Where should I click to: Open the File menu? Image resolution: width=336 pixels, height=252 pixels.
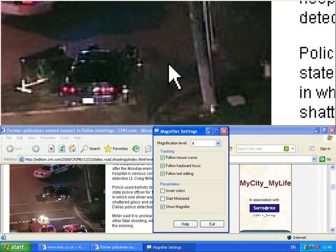coord(9,138)
